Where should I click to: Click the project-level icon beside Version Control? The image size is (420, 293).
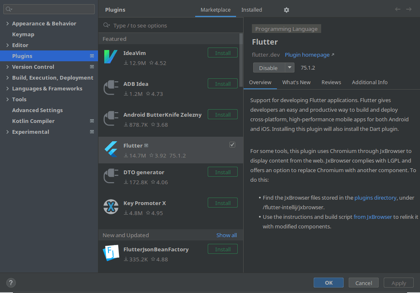[92, 67]
